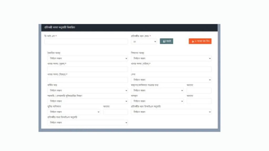Screen dimensions: 269x151
Task: Open the প্রতিবন্ধীর ধরন কোড dropdown showing 01
Action: (144, 42)
